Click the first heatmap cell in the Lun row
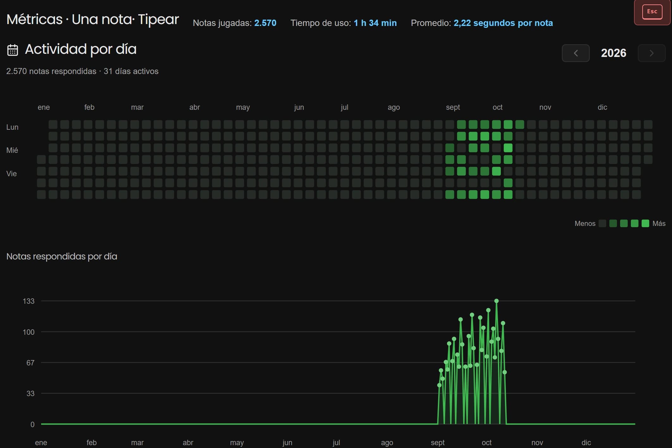 click(53, 124)
